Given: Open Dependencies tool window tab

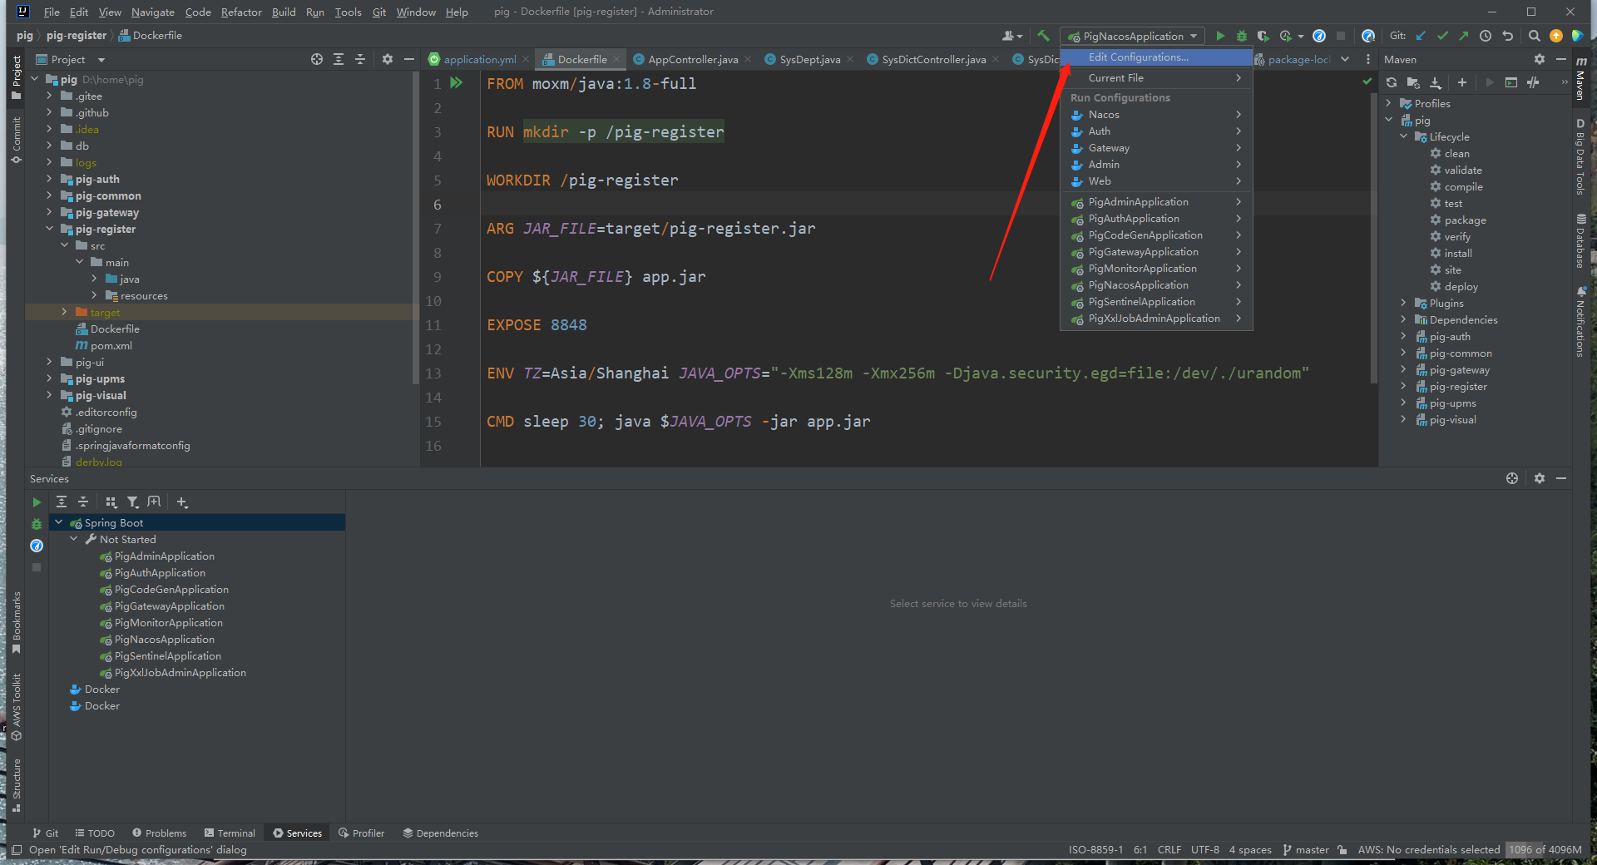Looking at the screenshot, I should tap(440, 833).
